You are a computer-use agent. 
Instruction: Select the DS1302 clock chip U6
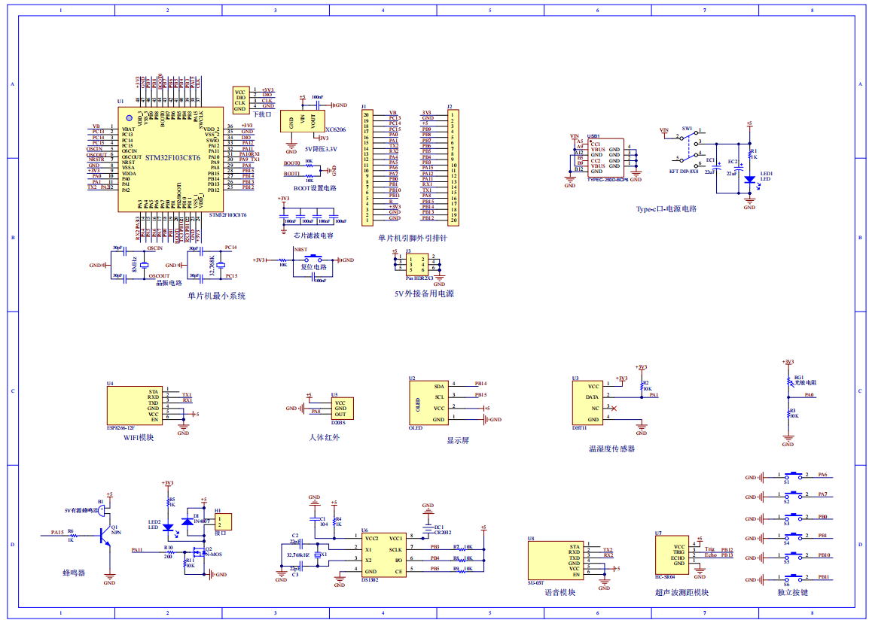click(383, 555)
